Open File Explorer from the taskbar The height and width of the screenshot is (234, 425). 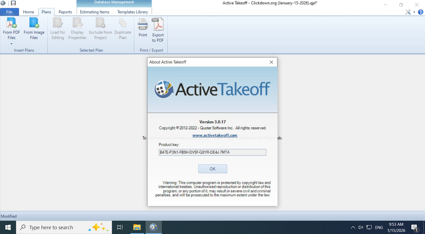[137, 227]
